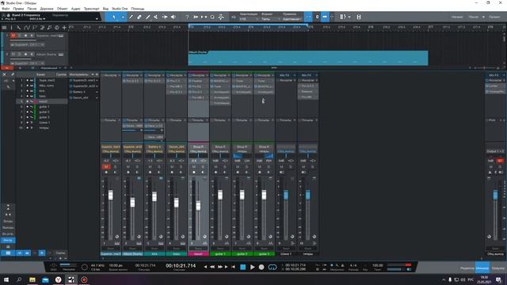
Task: Select bass2 row in channel list
Action: coord(42,101)
